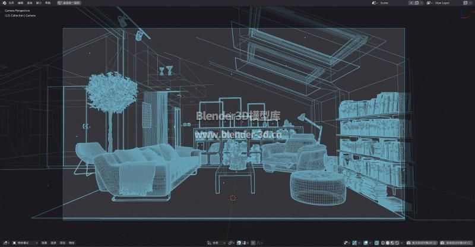This screenshot has width=475, height=247.
Task: Toggle proportional editing icon
Action: [254, 243]
